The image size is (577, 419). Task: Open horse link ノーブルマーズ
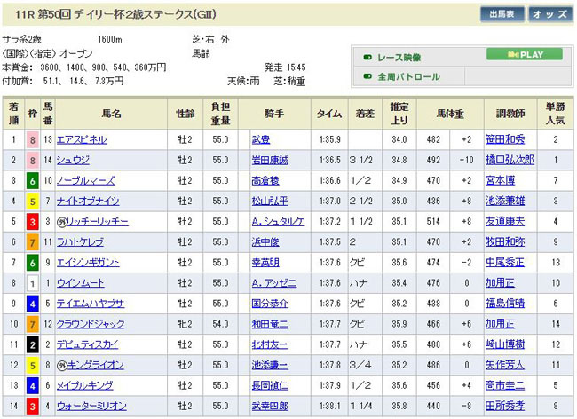click(86, 180)
